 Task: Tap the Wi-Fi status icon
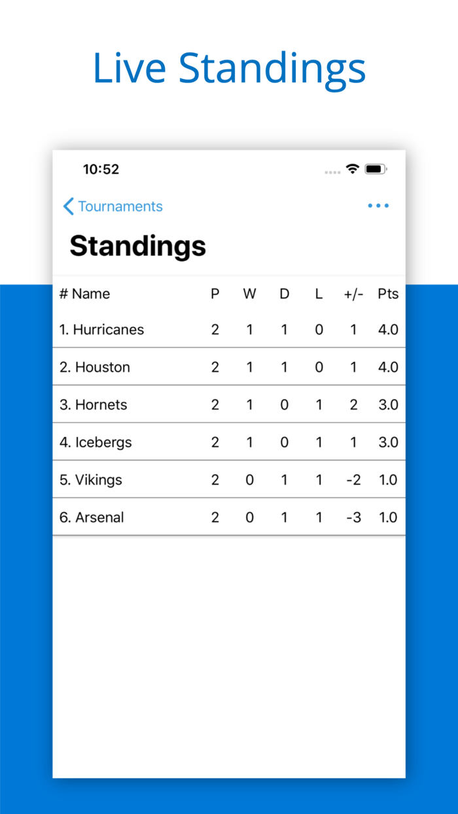click(352, 168)
